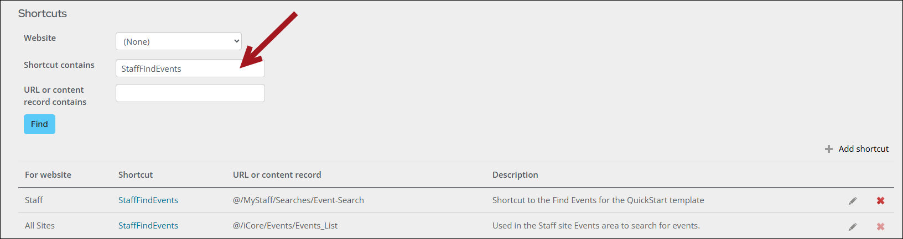Click the plus icon beside Add shortcut

point(829,149)
